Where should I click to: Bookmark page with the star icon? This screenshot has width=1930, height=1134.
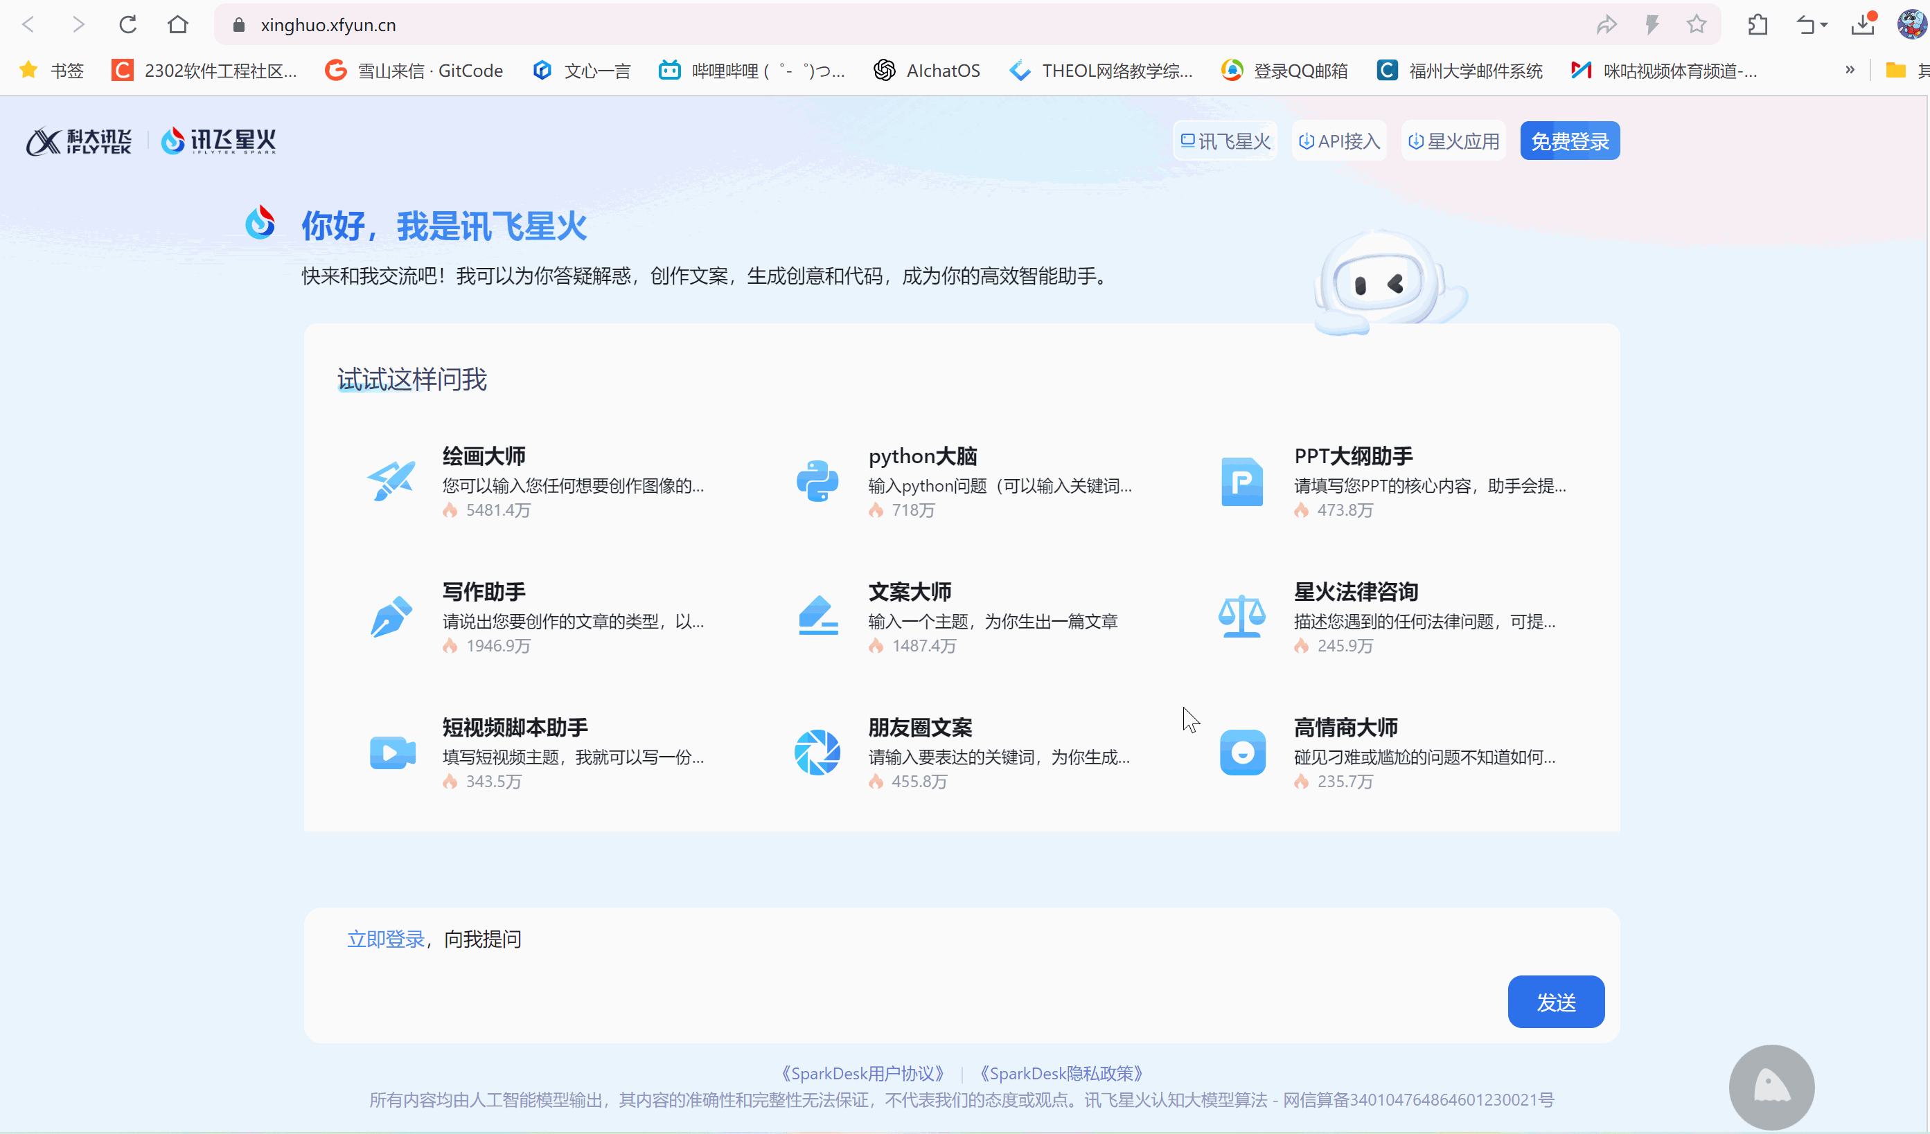coord(1697,24)
